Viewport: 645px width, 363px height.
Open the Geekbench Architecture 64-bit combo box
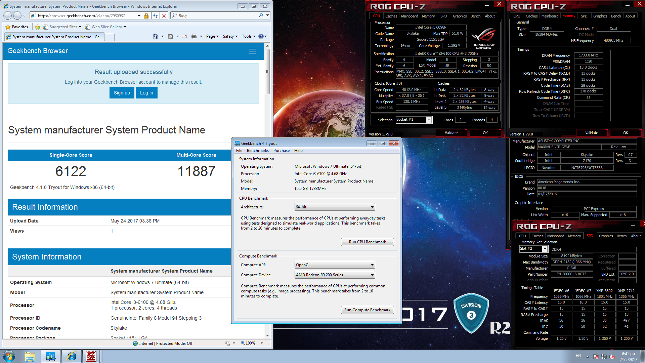[335, 207]
